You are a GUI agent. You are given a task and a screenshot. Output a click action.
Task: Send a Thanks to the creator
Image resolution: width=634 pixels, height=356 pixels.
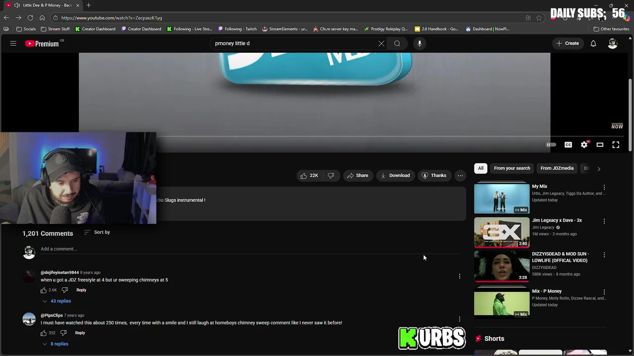[x=434, y=176]
